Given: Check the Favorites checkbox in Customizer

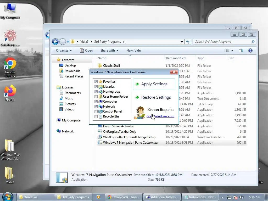Looking at the screenshot, I should (96, 82).
